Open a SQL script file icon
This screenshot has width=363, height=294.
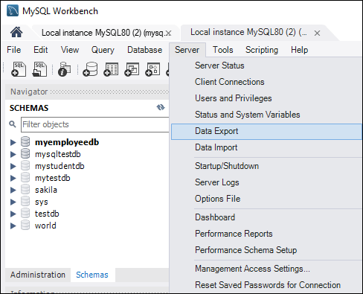click(39, 69)
